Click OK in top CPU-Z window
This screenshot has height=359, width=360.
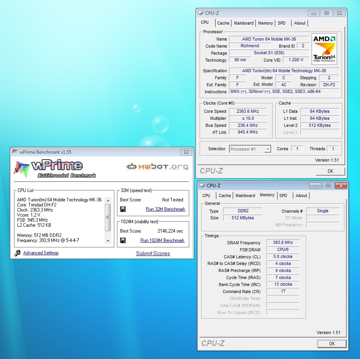[330, 171]
